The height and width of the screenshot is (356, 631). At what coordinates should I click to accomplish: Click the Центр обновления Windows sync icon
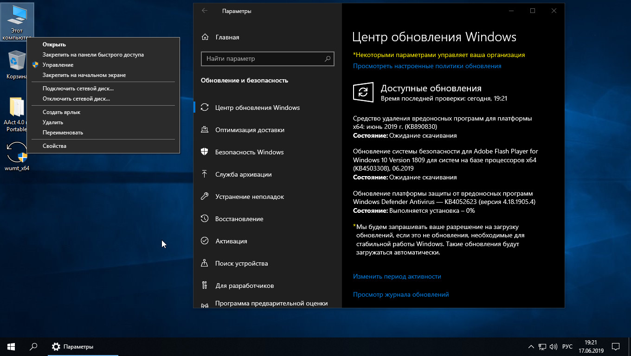pos(205,108)
